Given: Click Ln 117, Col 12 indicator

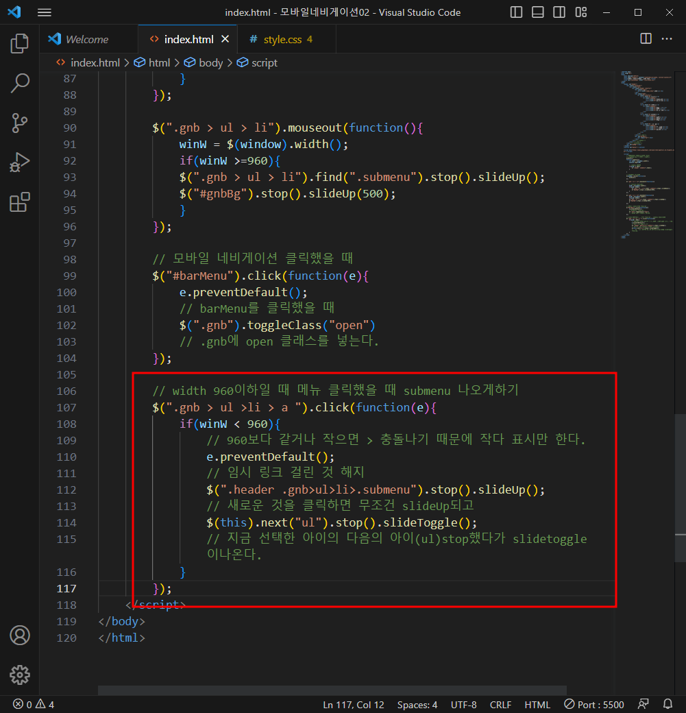Looking at the screenshot, I should pyautogui.click(x=353, y=704).
